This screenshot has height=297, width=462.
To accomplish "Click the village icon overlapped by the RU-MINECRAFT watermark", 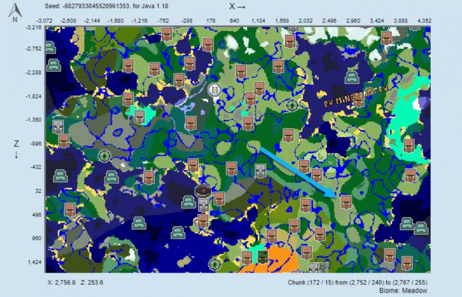I will [x=358, y=101].
